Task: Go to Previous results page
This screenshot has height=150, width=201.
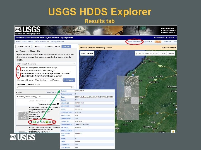Action: [x=40, y=101]
